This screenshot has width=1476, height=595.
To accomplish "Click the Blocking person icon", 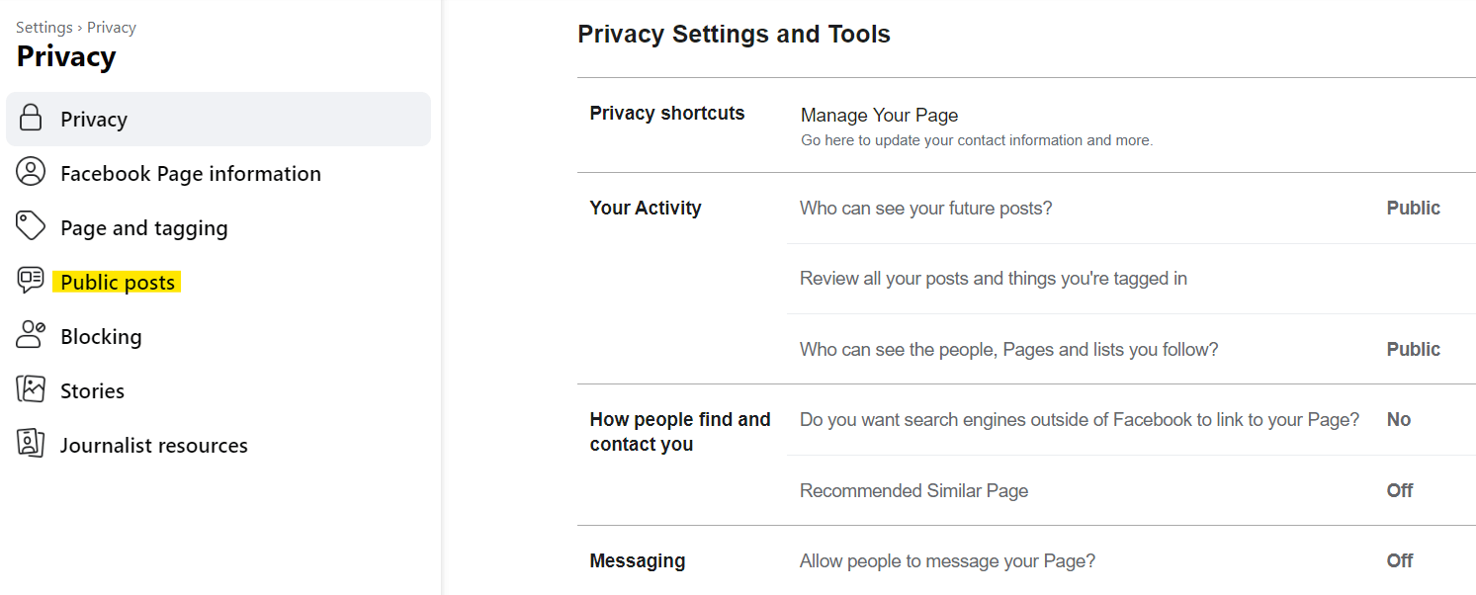I will [x=31, y=335].
